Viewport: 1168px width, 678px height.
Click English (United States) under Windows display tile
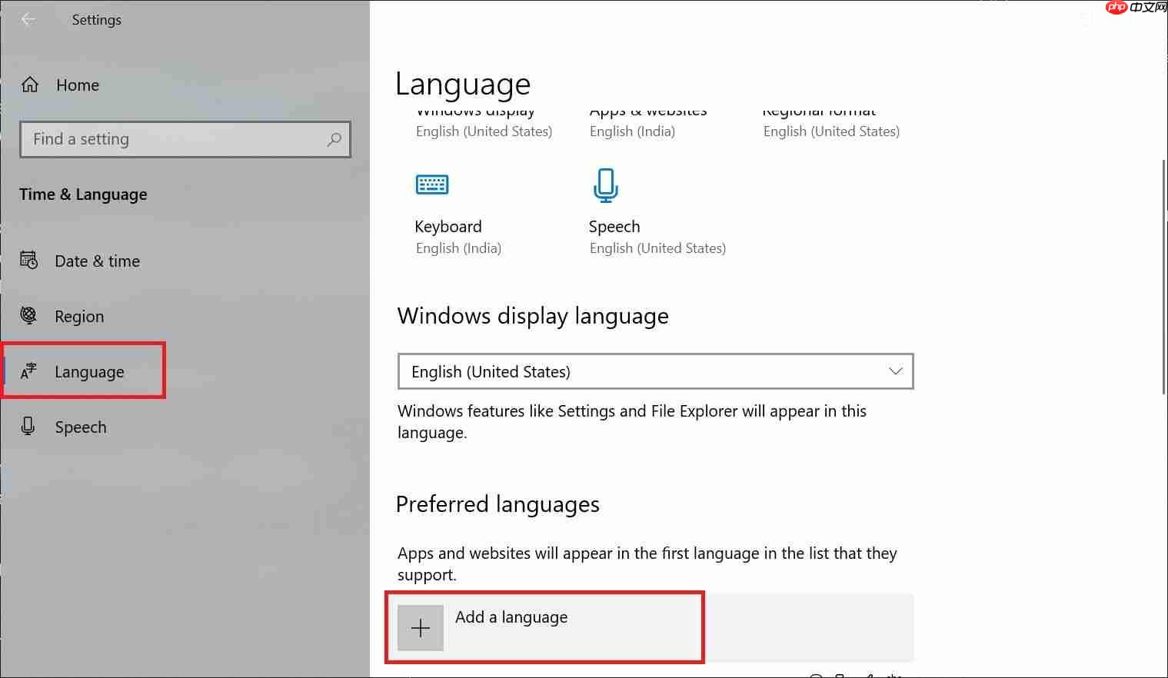pos(484,131)
